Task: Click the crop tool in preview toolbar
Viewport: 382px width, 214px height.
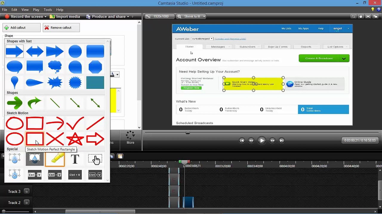Action: pos(354,16)
